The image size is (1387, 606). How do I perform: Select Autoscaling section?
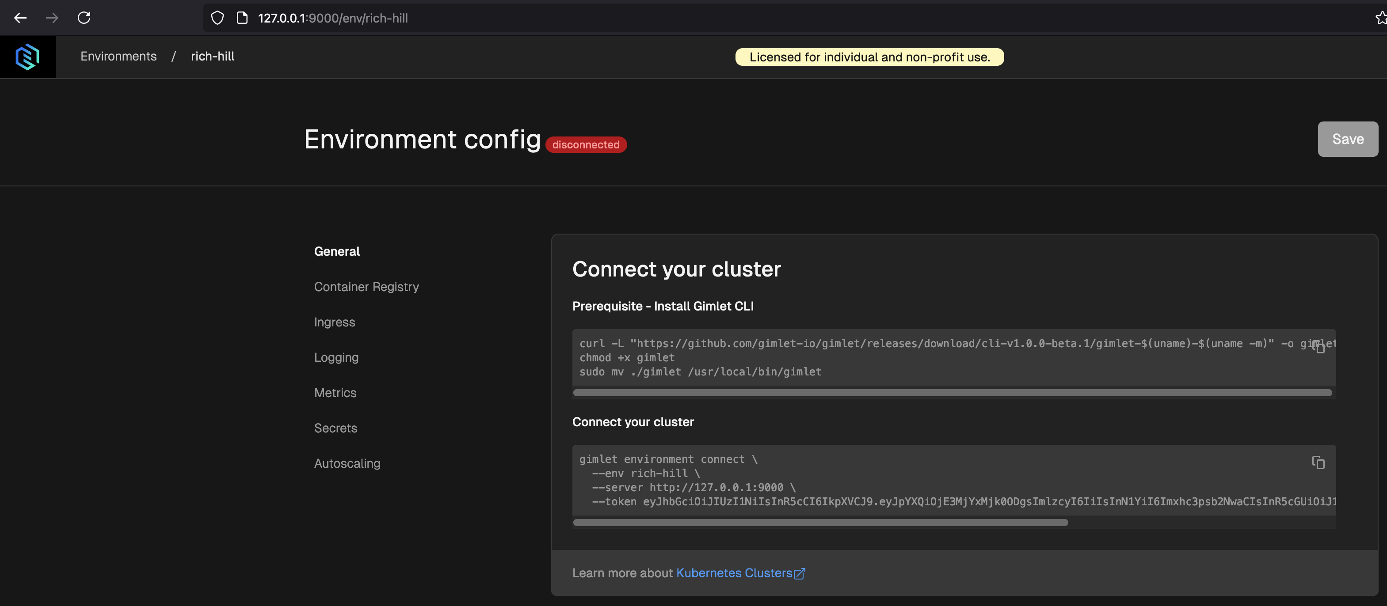click(x=347, y=463)
